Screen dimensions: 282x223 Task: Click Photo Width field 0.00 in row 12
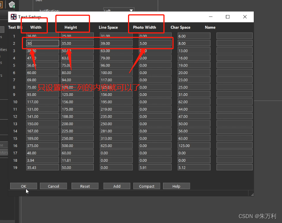click(x=155, y=117)
